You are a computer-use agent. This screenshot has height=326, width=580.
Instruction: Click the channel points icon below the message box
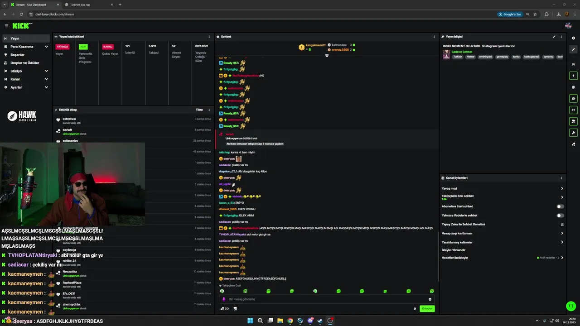coord(224,309)
